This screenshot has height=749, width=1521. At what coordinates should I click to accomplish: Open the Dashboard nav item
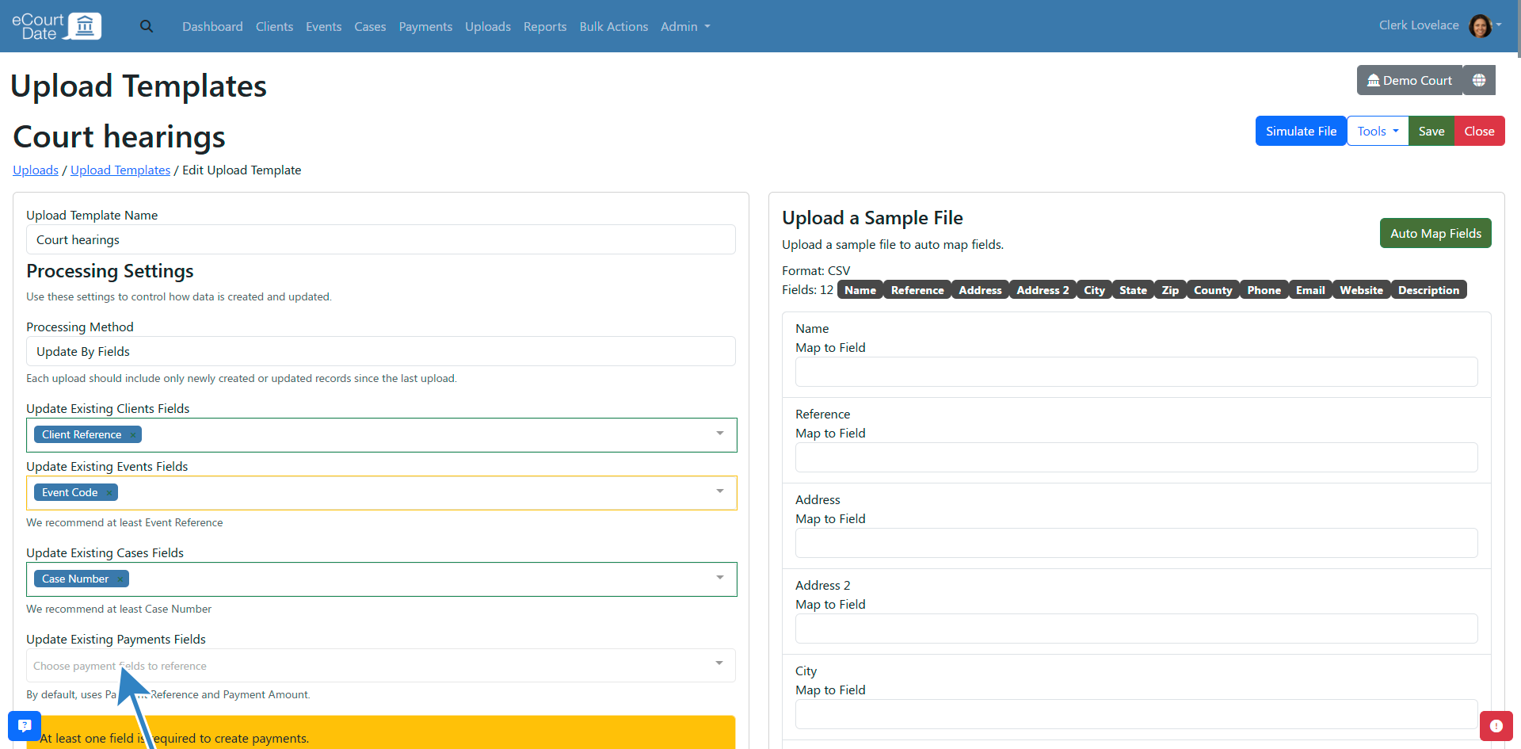pyautogui.click(x=212, y=26)
